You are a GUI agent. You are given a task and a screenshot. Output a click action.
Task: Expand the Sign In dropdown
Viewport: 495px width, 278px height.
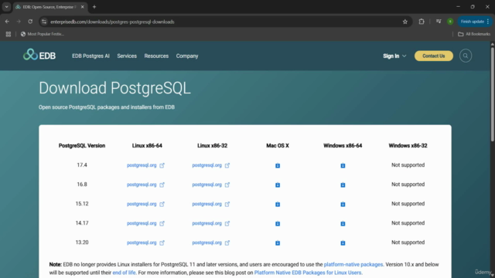coord(394,56)
